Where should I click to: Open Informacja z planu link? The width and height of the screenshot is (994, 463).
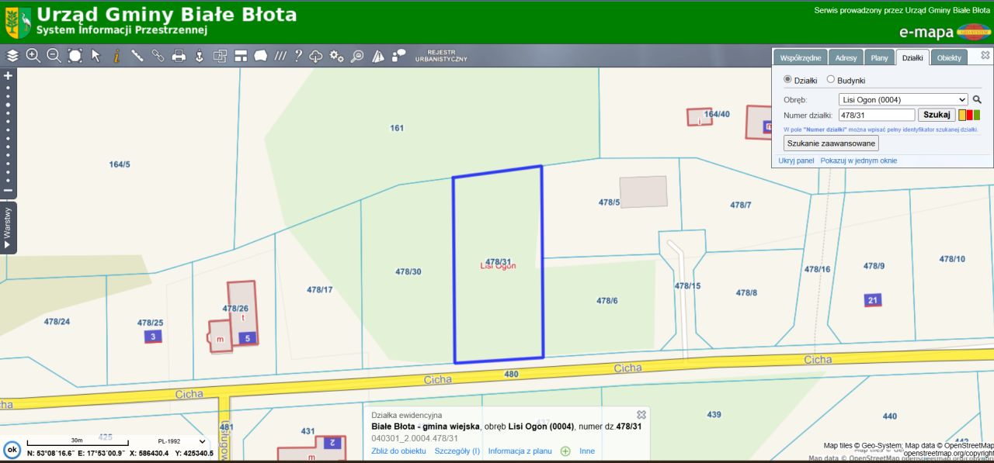(x=520, y=451)
